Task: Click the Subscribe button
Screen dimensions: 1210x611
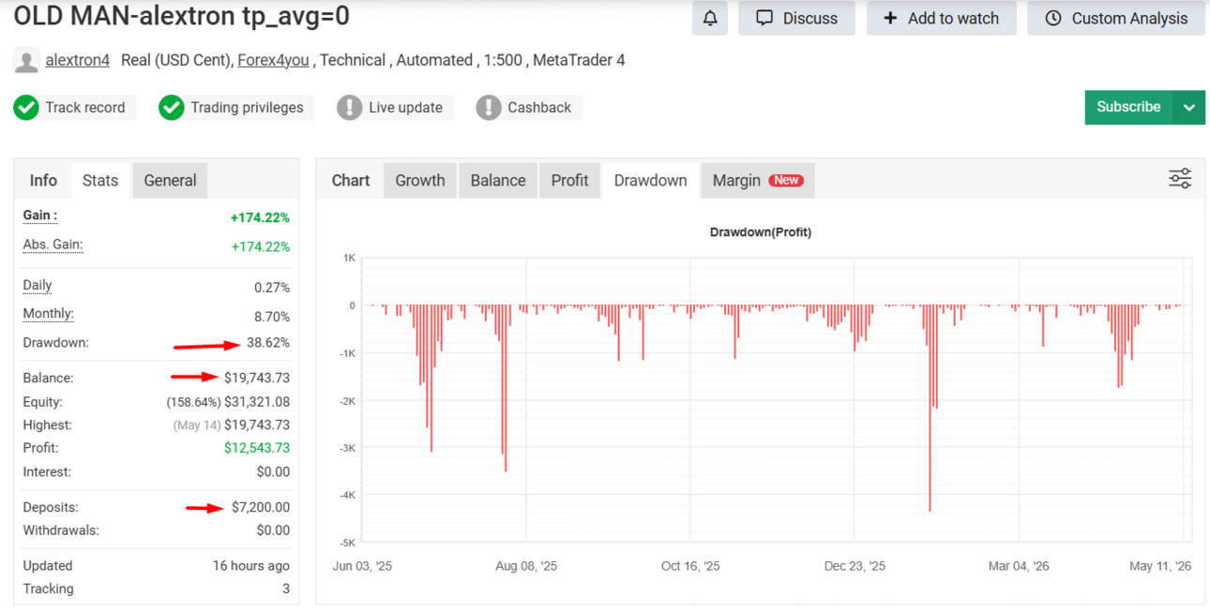Action: click(1129, 108)
